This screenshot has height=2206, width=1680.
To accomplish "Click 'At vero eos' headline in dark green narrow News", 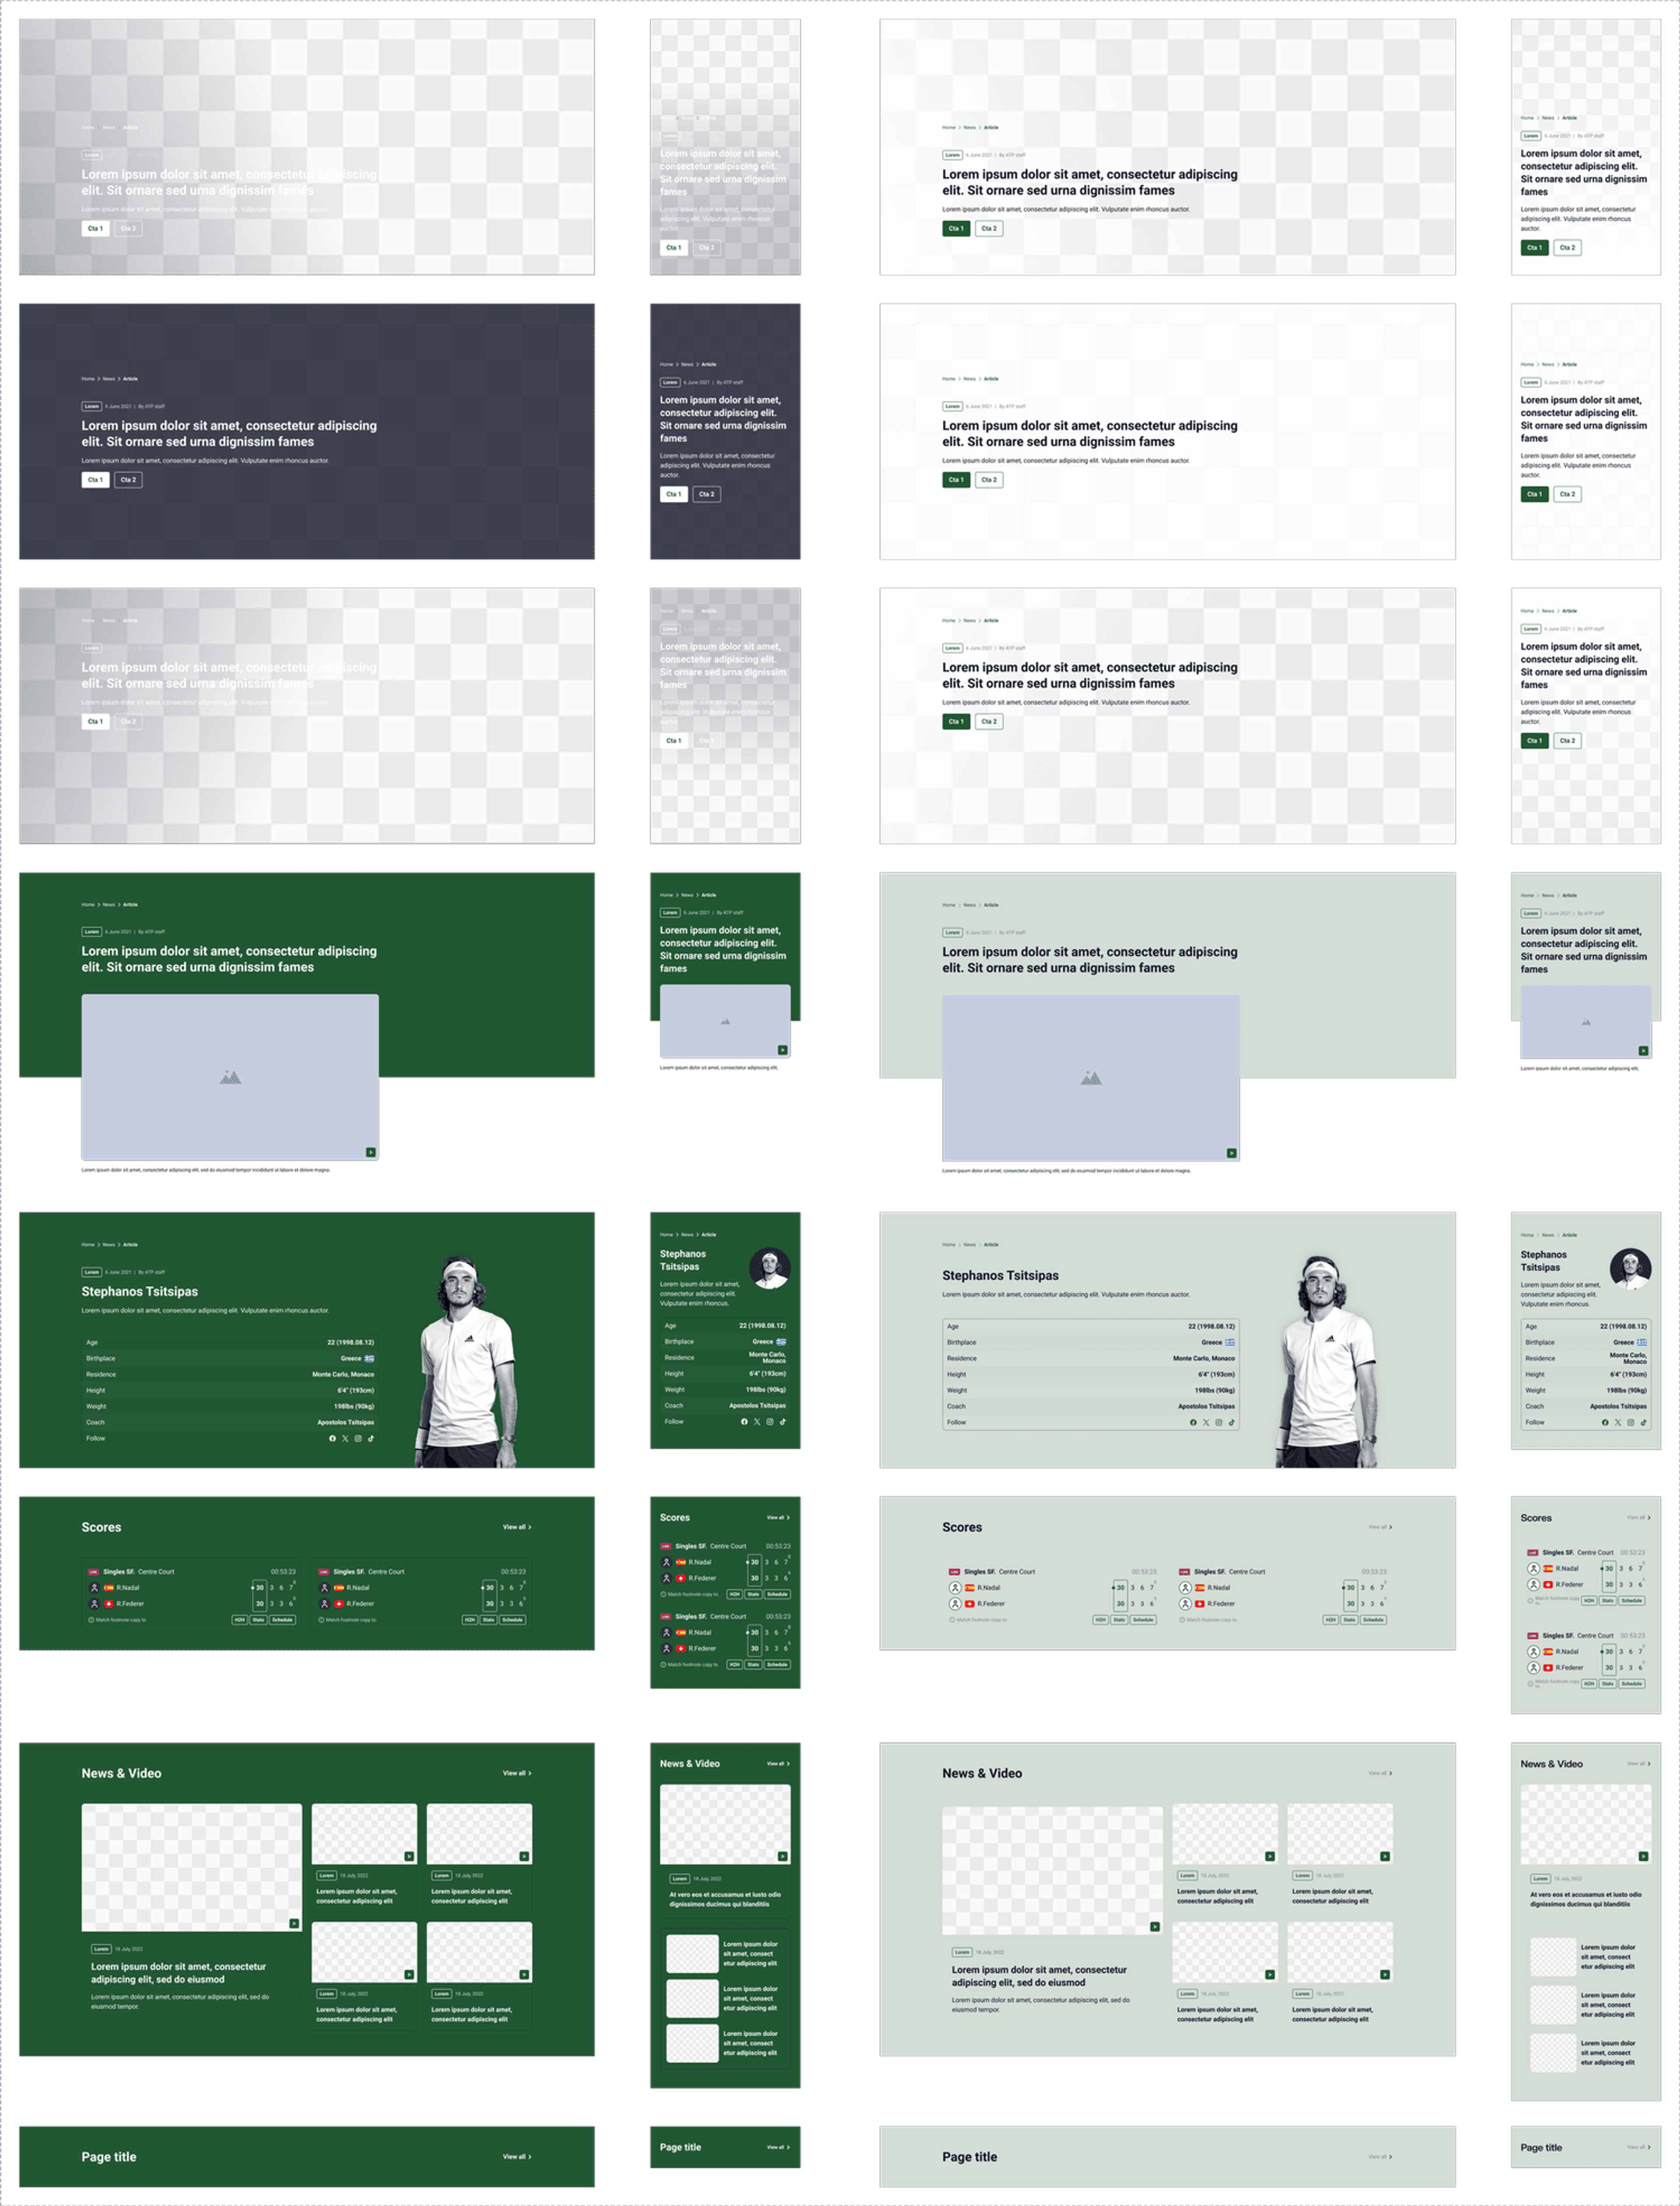I will (725, 1899).
